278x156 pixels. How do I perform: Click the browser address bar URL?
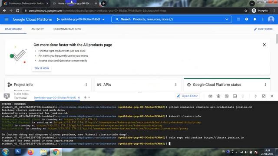(97, 10)
